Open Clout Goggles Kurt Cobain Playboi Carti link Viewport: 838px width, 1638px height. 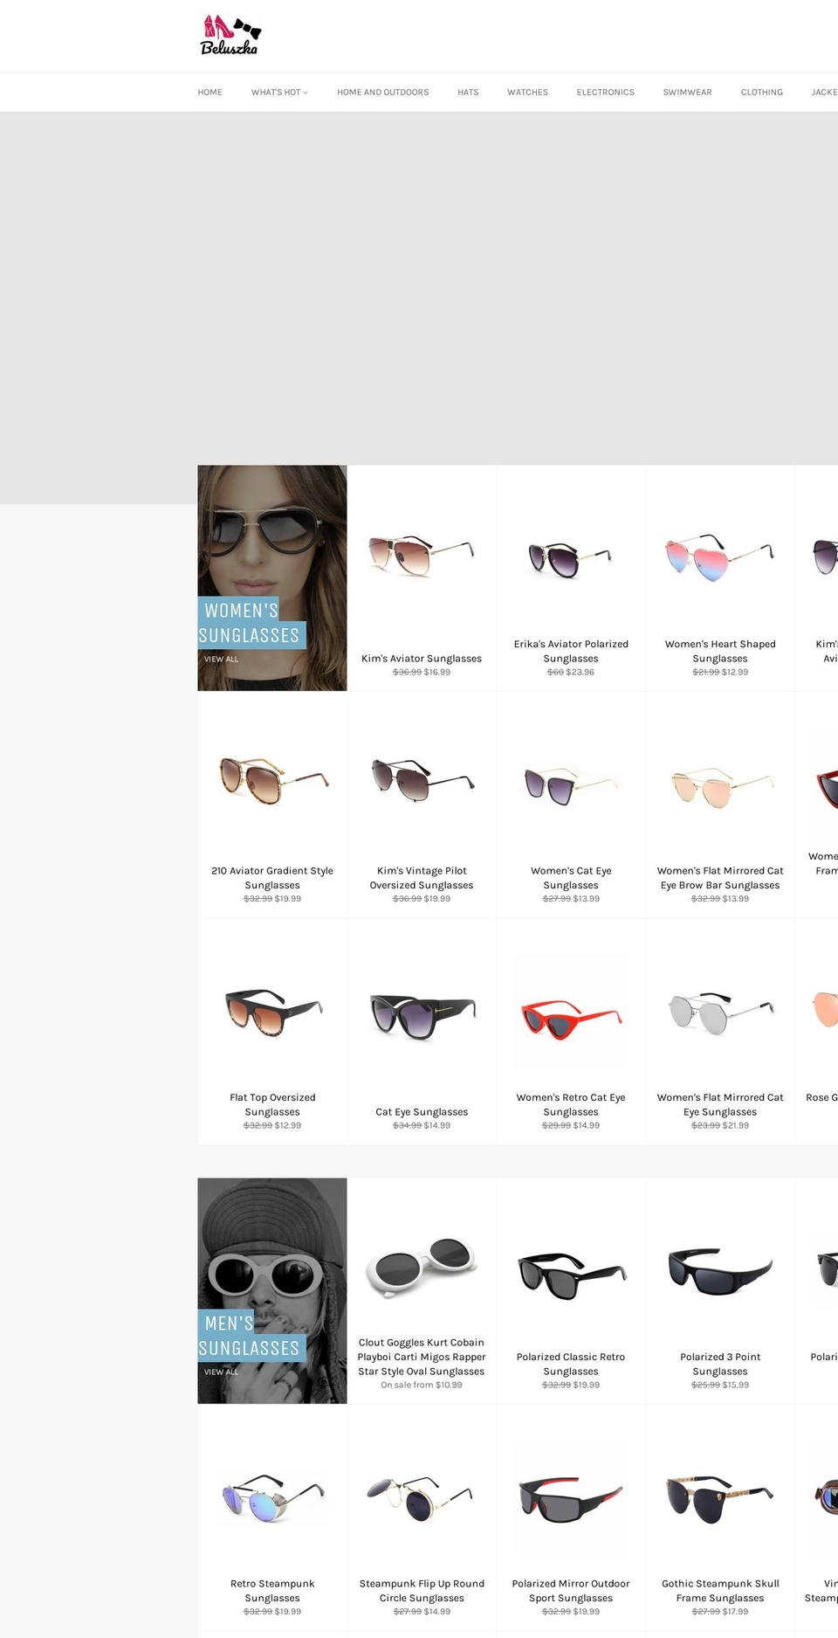click(x=422, y=1357)
